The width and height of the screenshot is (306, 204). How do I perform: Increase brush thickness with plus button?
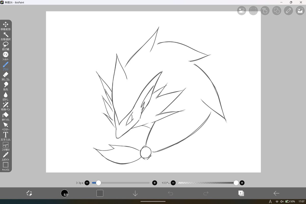click(155, 183)
